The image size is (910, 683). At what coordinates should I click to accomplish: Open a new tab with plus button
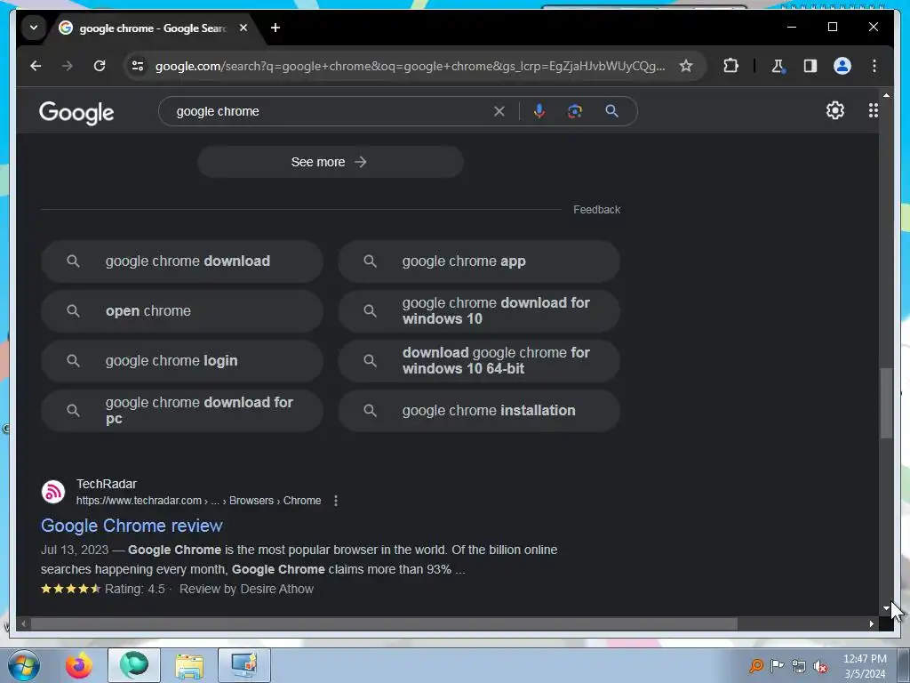275,28
